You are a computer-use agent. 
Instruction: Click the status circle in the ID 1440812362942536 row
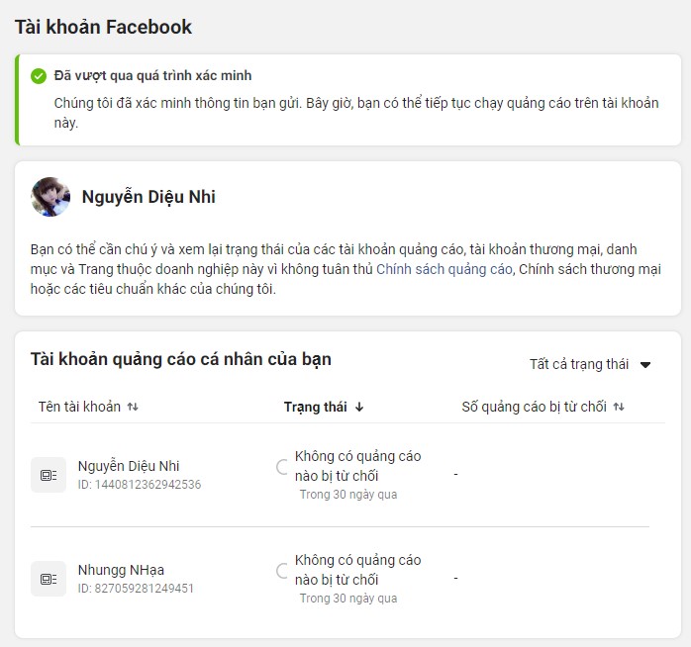(x=283, y=467)
